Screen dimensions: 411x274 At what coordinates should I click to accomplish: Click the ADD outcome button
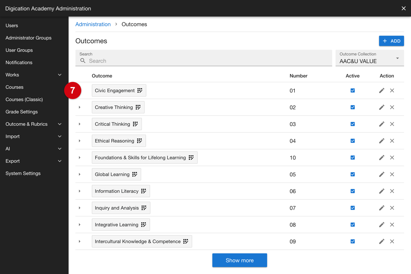(x=391, y=41)
